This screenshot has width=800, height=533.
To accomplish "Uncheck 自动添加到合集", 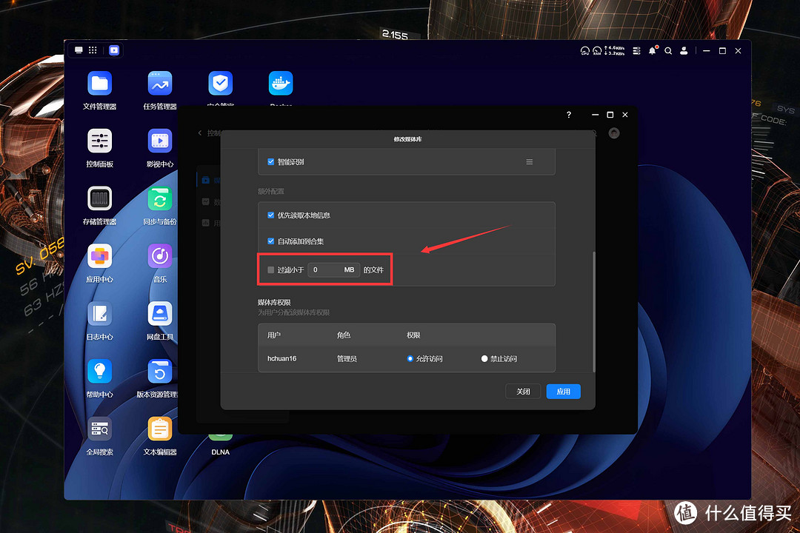I will click(270, 241).
